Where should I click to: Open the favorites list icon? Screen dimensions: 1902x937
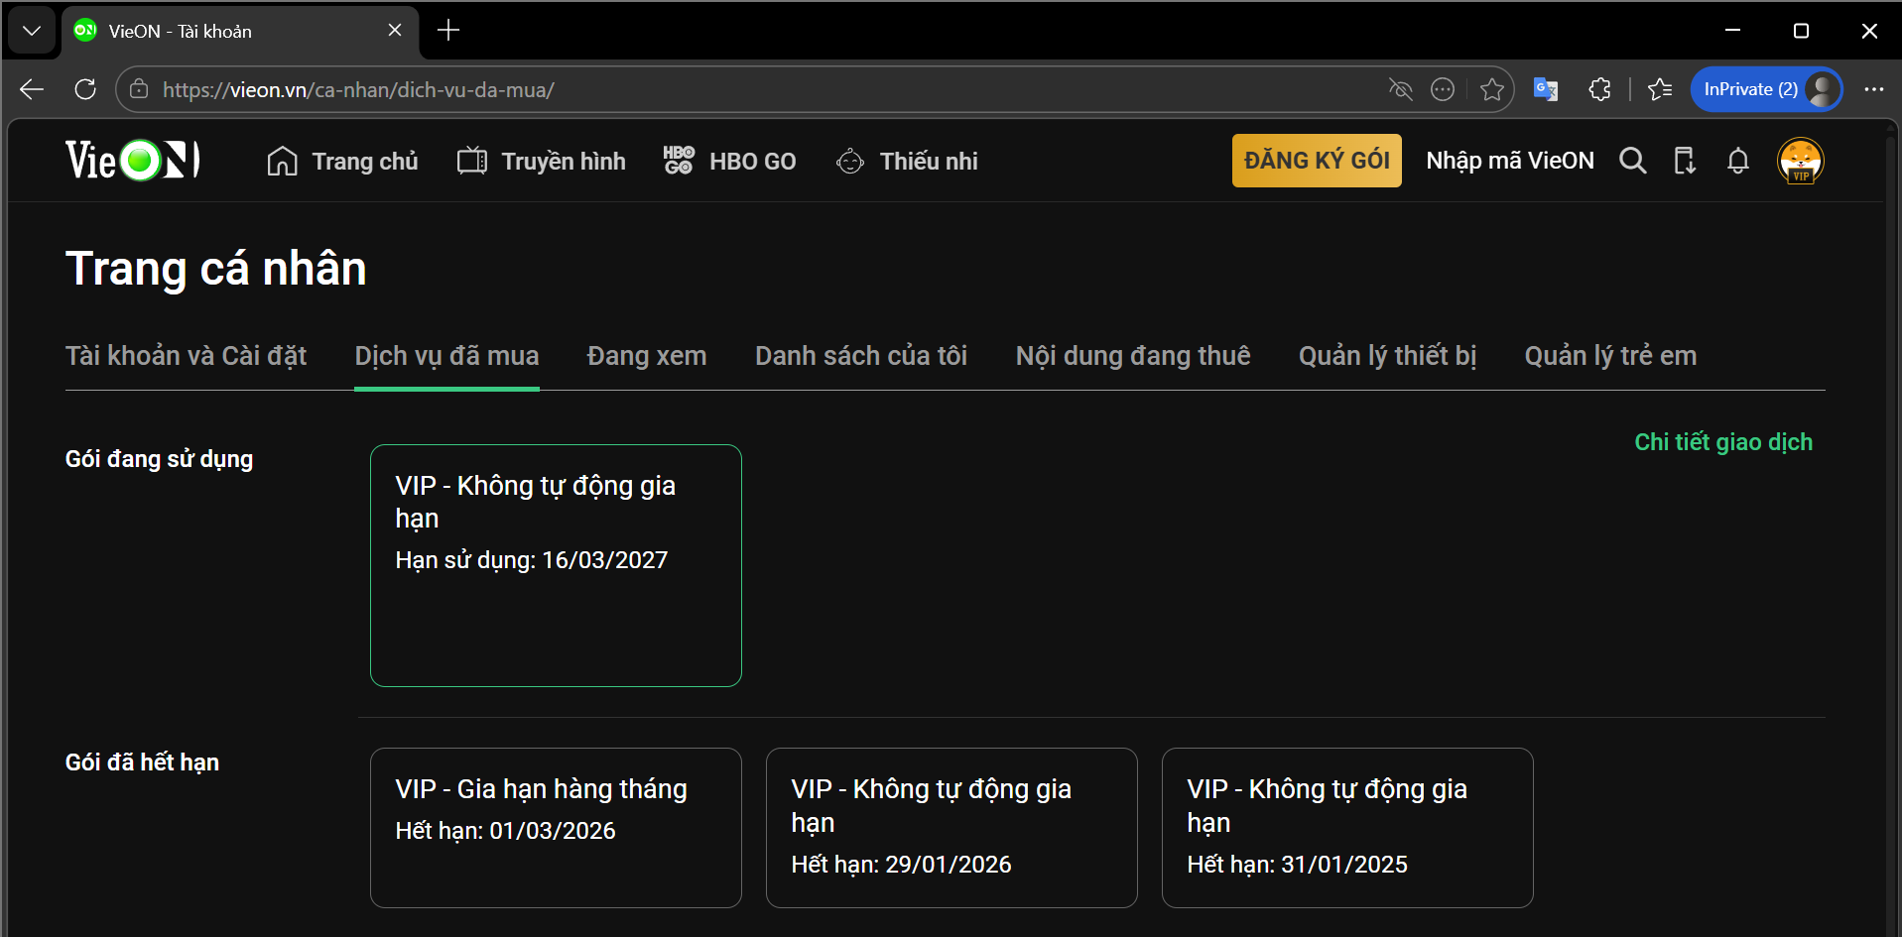[x=1660, y=89]
